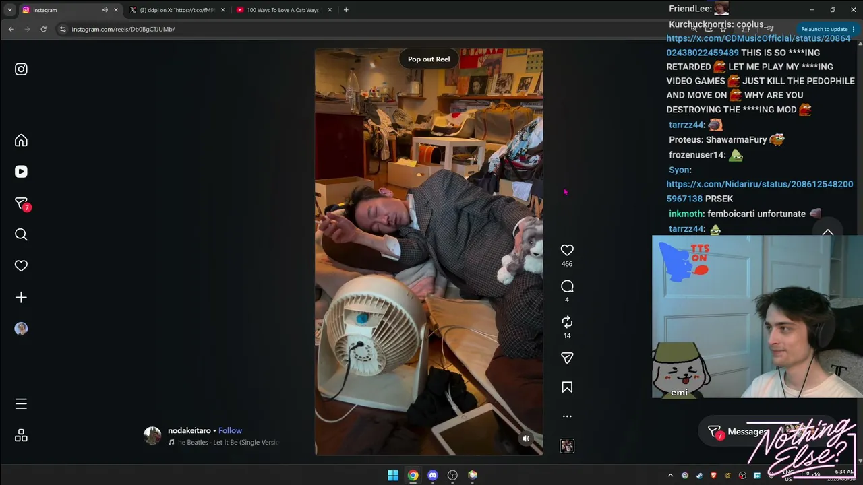Open a new browser tab
This screenshot has height=485, width=863.
[x=346, y=10]
